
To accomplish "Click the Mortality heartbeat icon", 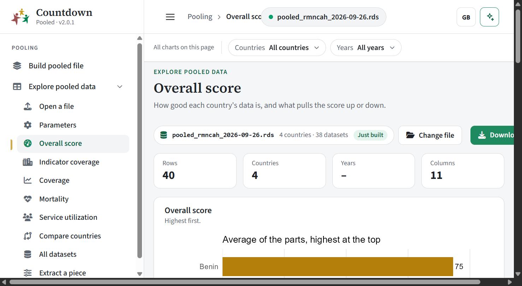I will click(x=28, y=199).
